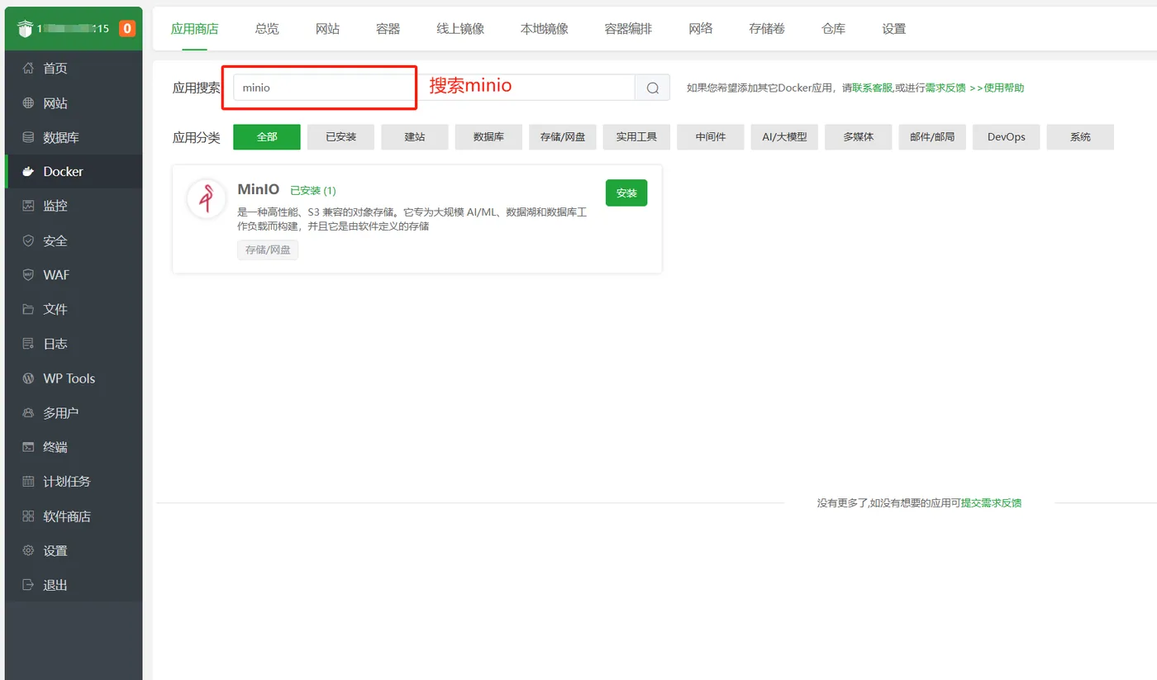Click the app search input containing minio

pyautogui.click(x=434, y=88)
